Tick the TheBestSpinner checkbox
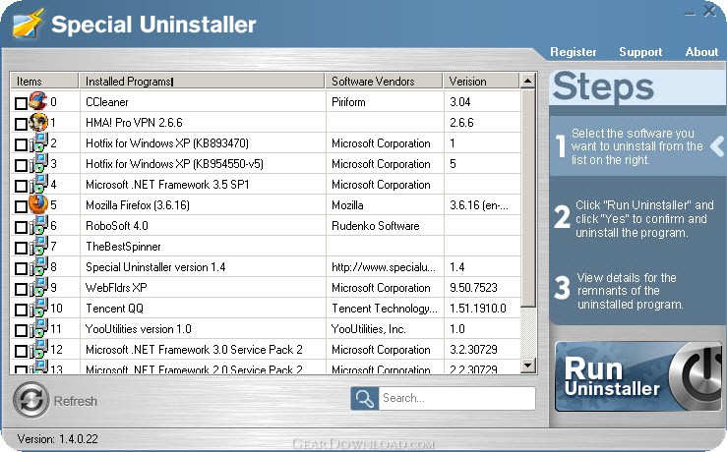 point(21,248)
